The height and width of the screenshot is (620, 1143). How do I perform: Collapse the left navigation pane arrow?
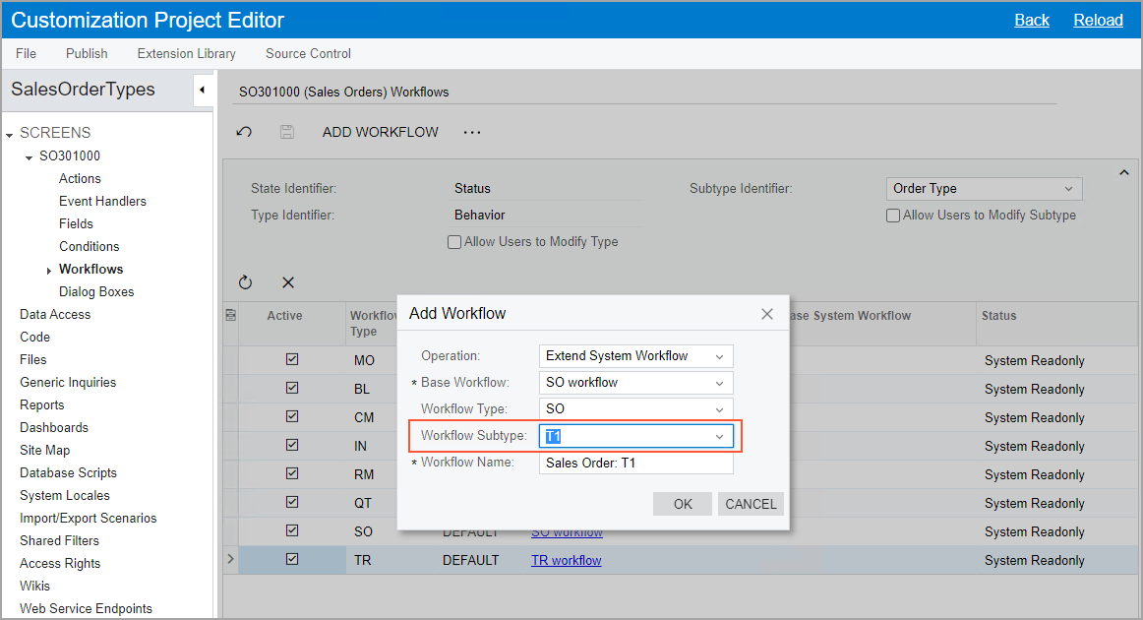click(202, 90)
